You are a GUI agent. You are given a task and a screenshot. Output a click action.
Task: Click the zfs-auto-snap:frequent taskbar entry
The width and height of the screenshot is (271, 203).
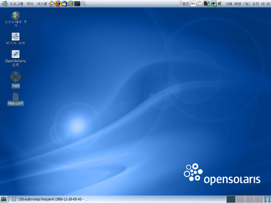(51, 199)
